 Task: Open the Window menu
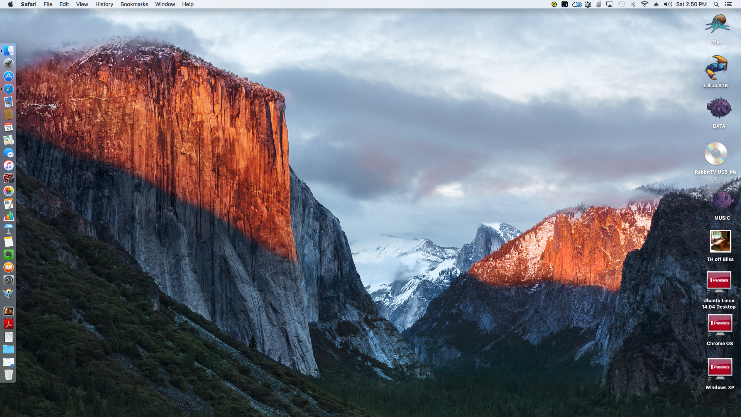[x=165, y=4]
